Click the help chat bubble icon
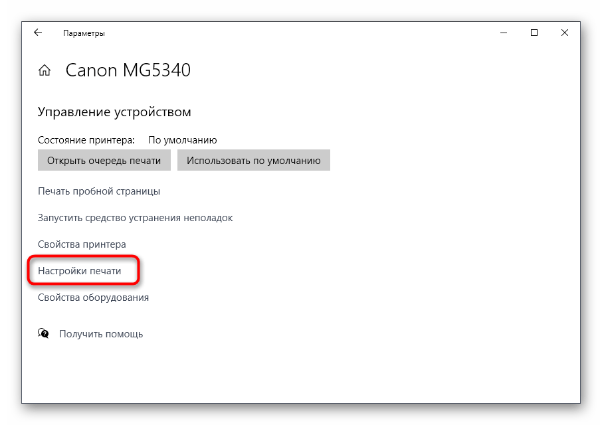602x425 pixels. (44, 333)
